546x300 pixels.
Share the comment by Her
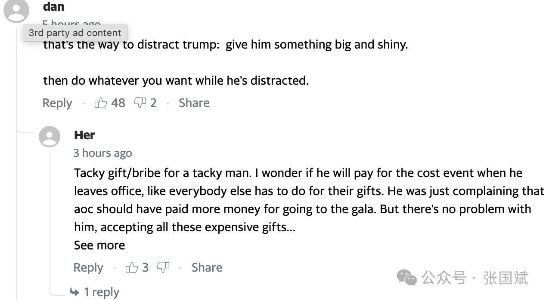pyautogui.click(x=207, y=268)
